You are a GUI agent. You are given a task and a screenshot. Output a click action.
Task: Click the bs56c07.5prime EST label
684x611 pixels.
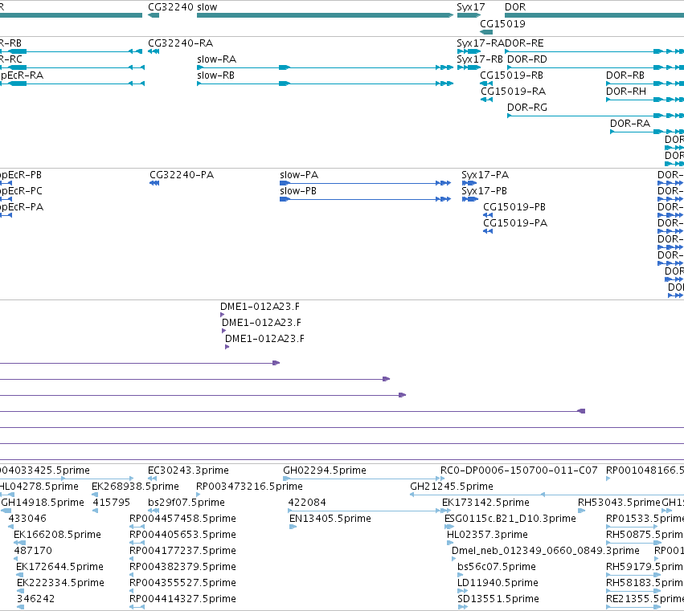point(497,568)
